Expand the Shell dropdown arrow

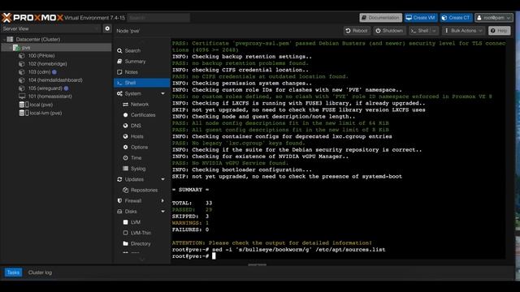[434, 31]
